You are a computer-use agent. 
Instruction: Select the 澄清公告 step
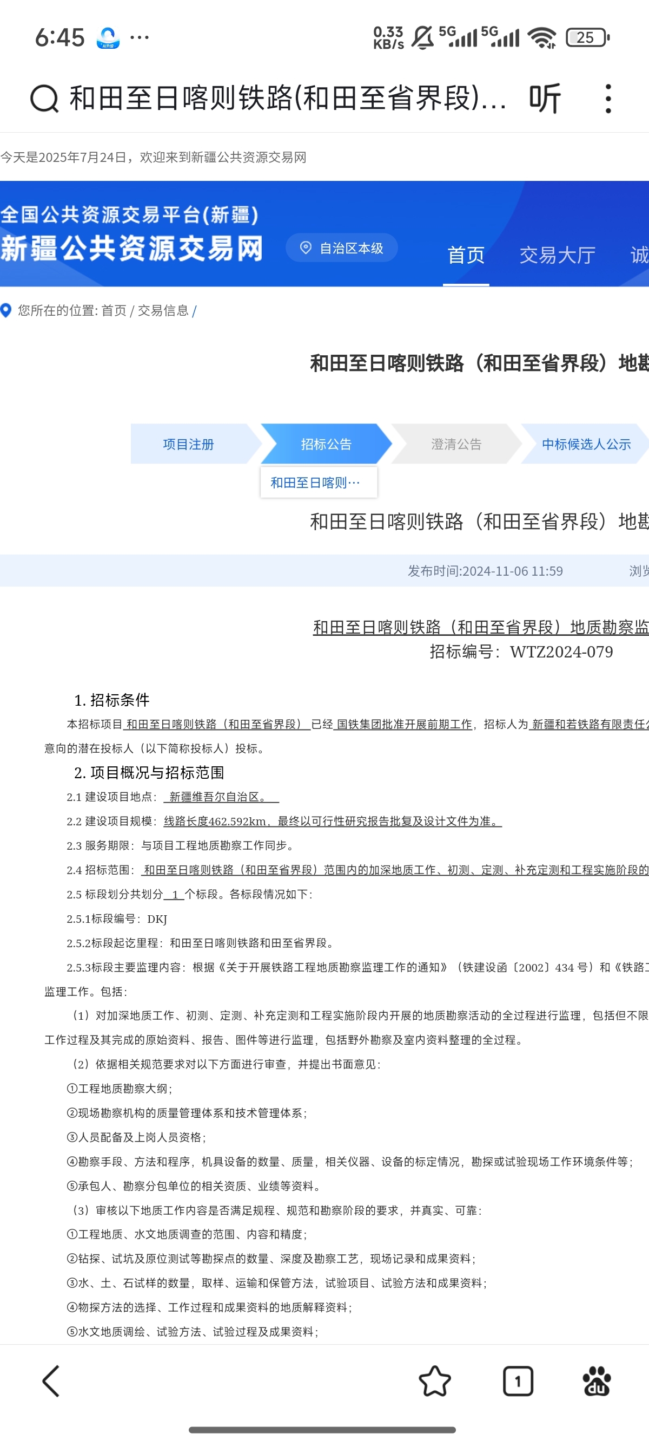(x=456, y=444)
